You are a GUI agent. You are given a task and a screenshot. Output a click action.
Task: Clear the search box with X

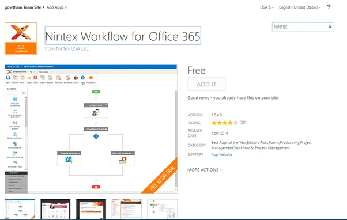(330, 26)
